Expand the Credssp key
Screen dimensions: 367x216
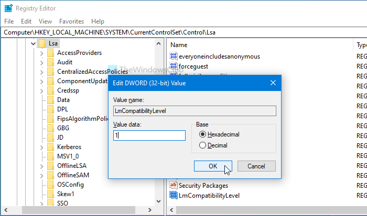[42, 90]
